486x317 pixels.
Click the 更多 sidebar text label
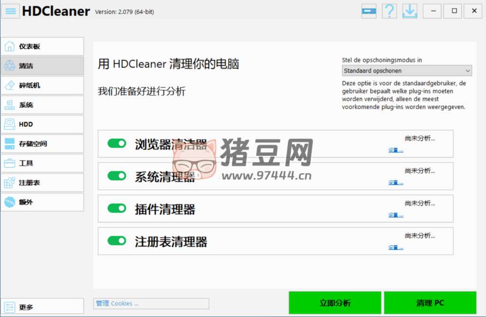(26, 307)
